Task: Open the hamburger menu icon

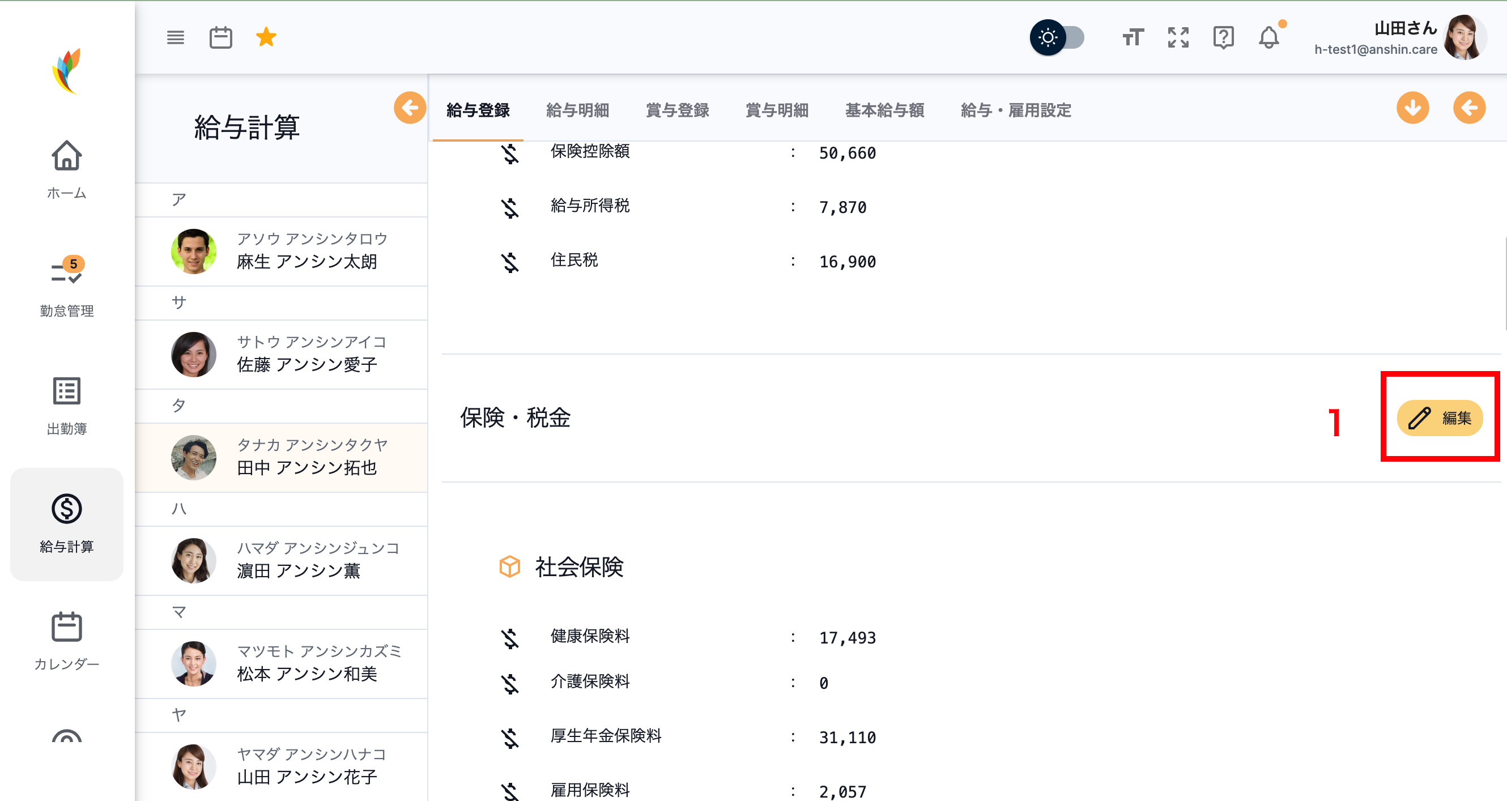Action: [x=175, y=38]
